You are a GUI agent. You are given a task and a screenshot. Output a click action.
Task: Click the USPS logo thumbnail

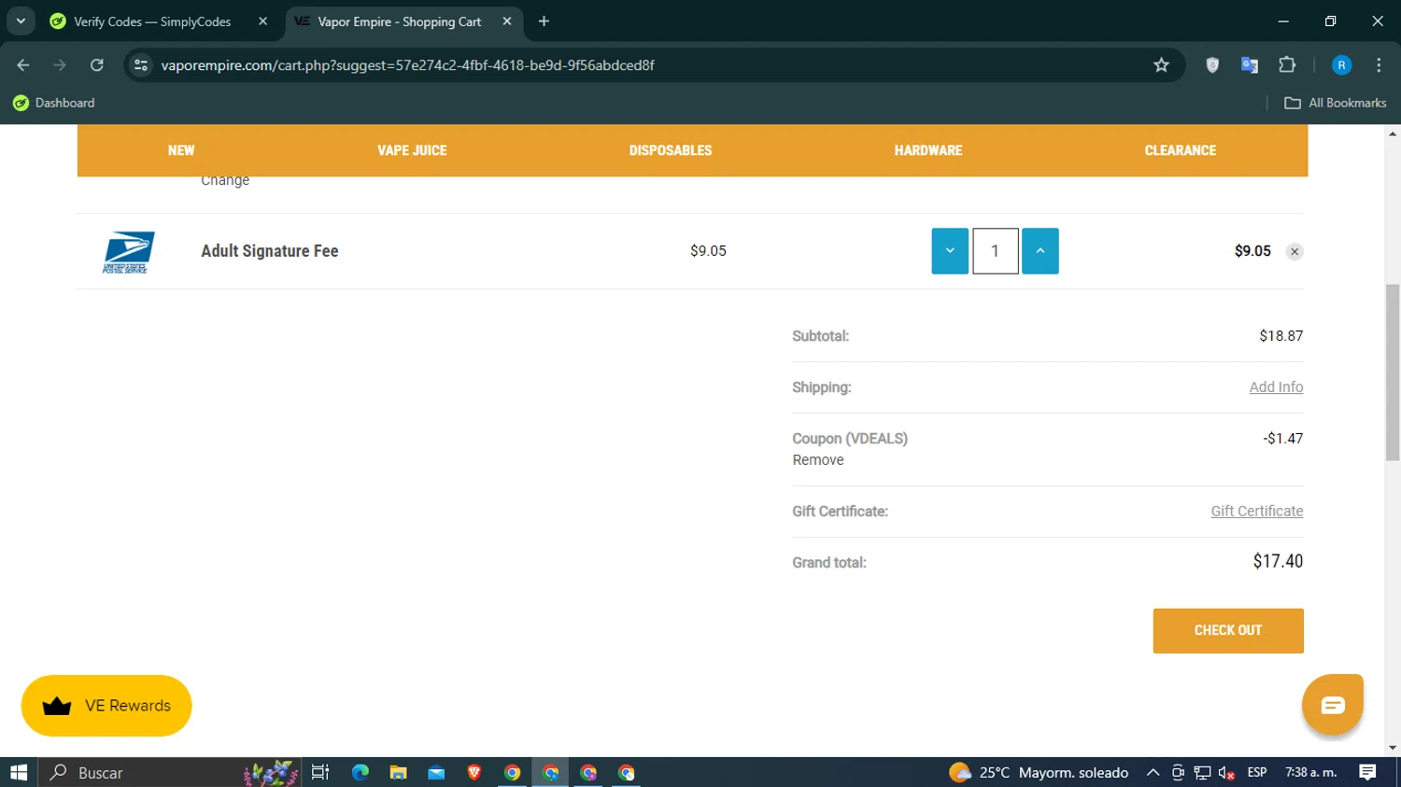pos(128,252)
